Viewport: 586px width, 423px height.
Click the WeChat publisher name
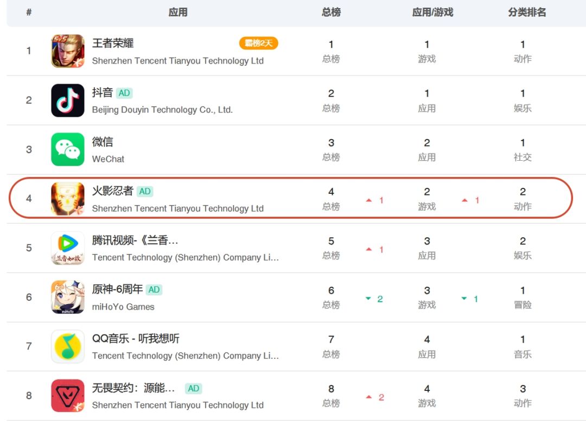[x=108, y=159]
